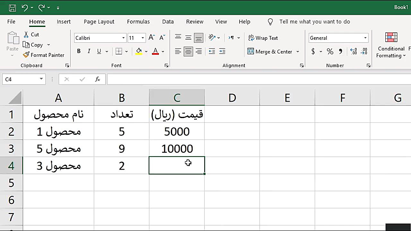Apply Comma Style number format

[x=341, y=51]
